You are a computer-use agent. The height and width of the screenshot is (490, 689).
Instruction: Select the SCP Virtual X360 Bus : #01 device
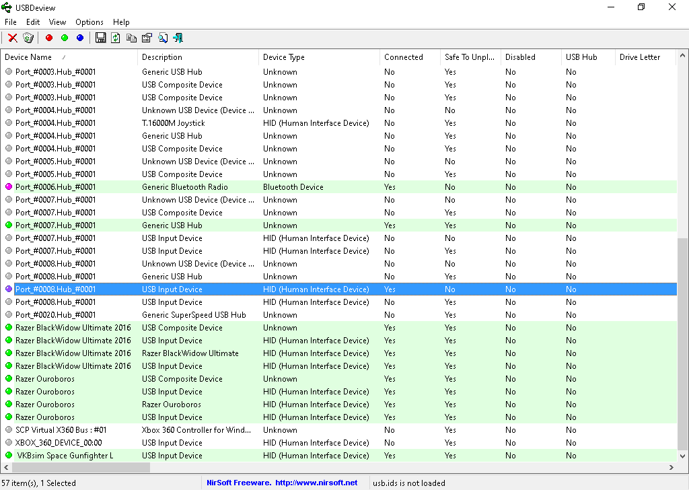tap(61, 430)
